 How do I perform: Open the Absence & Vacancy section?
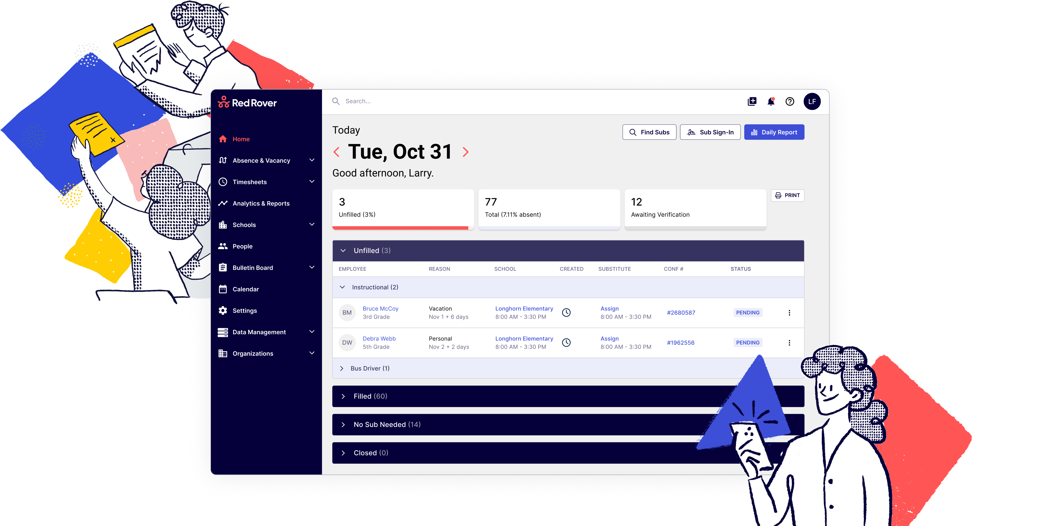pos(262,160)
